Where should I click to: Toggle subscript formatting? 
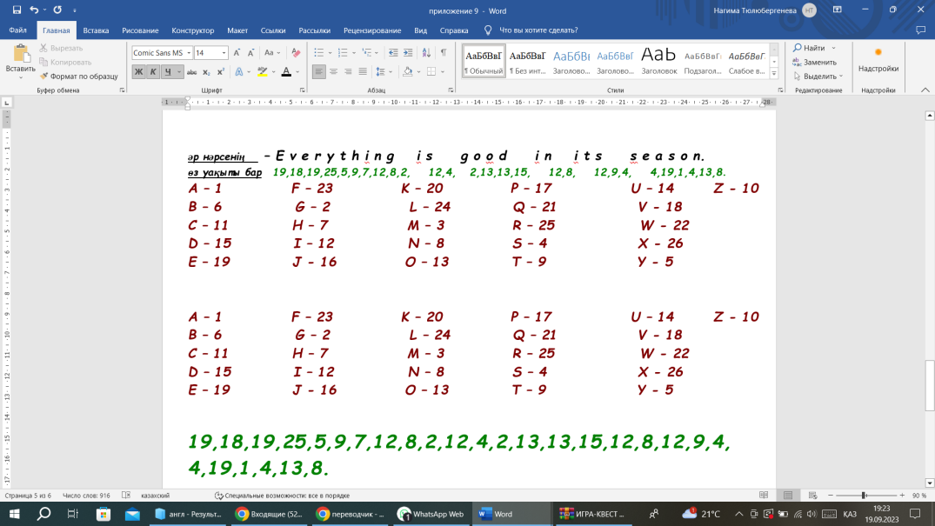click(x=206, y=71)
